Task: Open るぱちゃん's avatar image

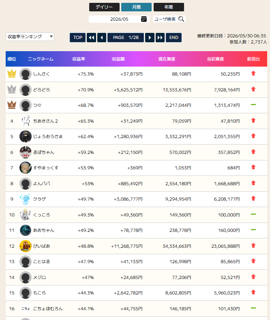Action: point(26,152)
